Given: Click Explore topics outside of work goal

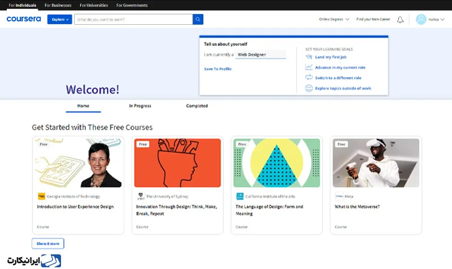Looking at the screenshot, I should coord(343,89).
